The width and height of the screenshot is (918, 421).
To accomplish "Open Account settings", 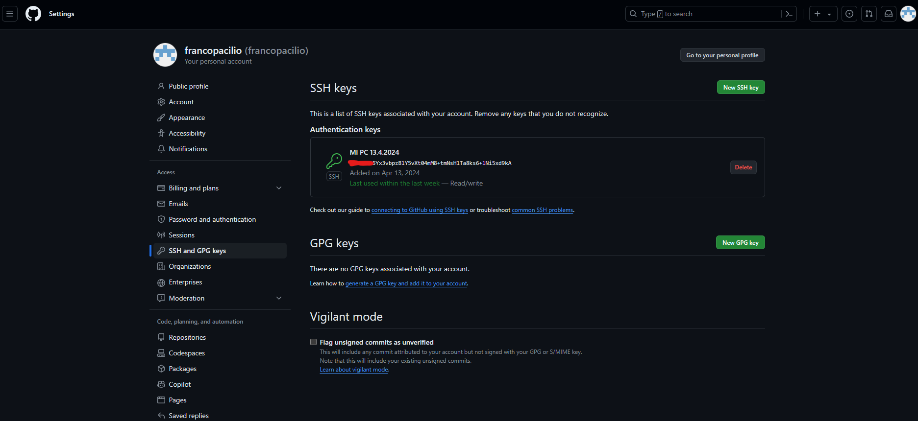I will (220, 102).
